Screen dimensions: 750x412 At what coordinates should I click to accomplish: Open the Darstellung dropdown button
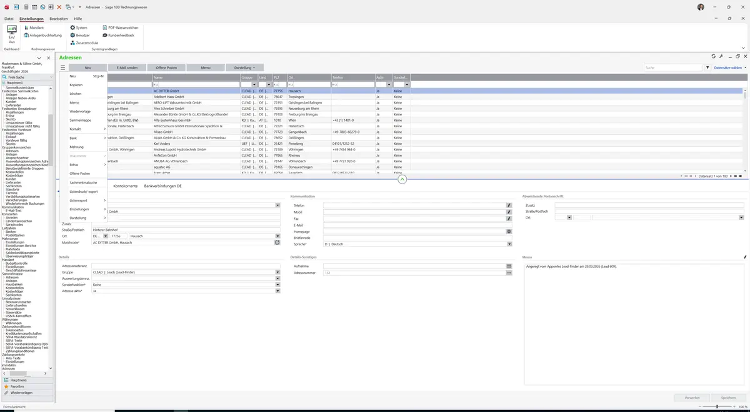(x=244, y=67)
